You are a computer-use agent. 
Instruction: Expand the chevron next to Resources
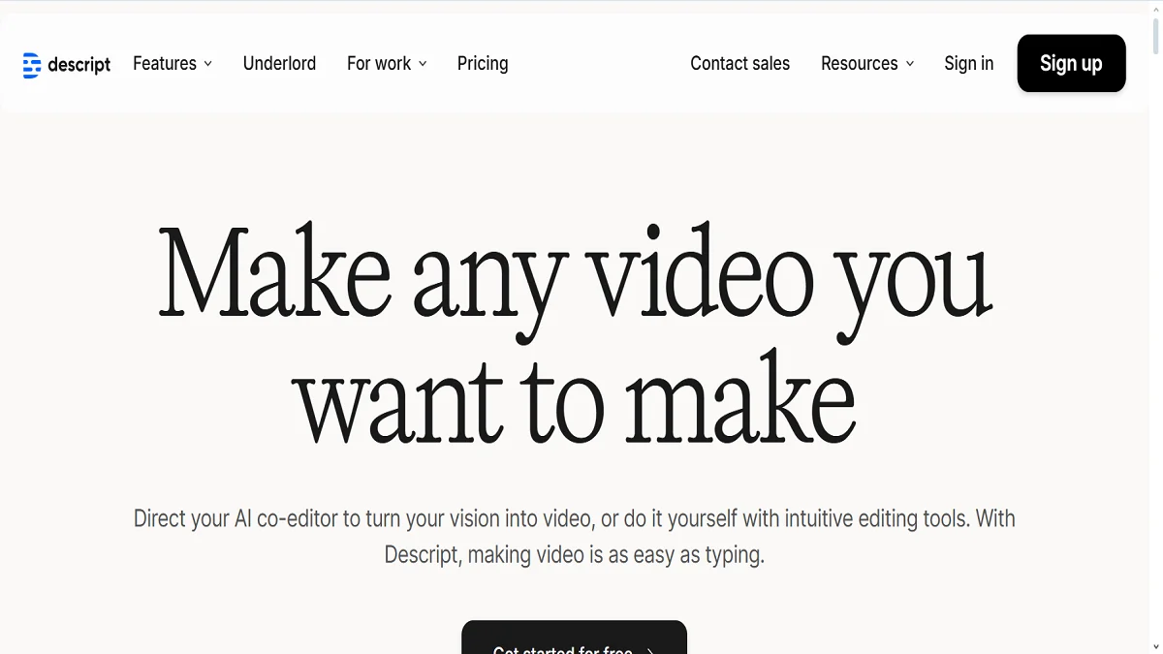coord(910,65)
